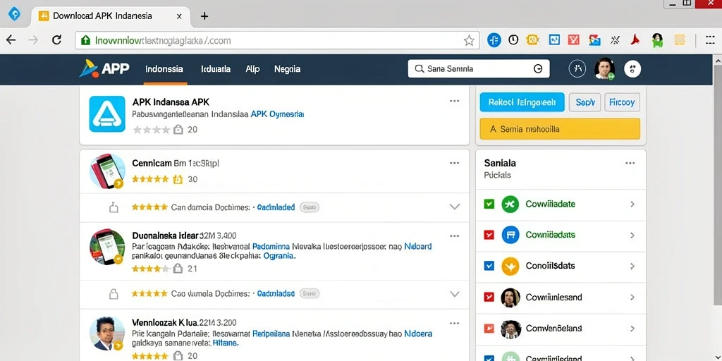Expand first Can damcia Doctimes row chevron
Viewport: 722px width, 361px height.
pyautogui.click(x=455, y=207)
